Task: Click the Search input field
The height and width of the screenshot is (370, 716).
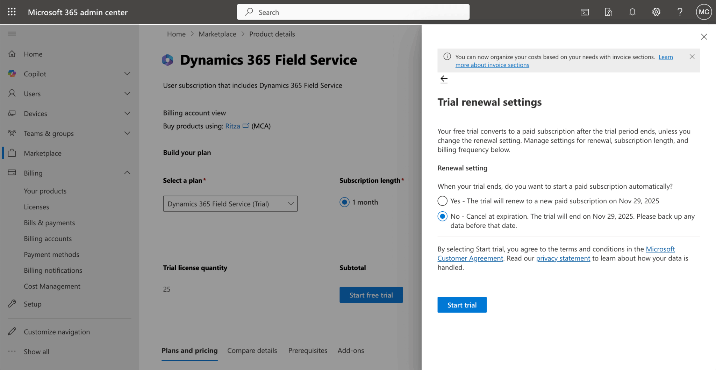Action: [x=353, y=12]
